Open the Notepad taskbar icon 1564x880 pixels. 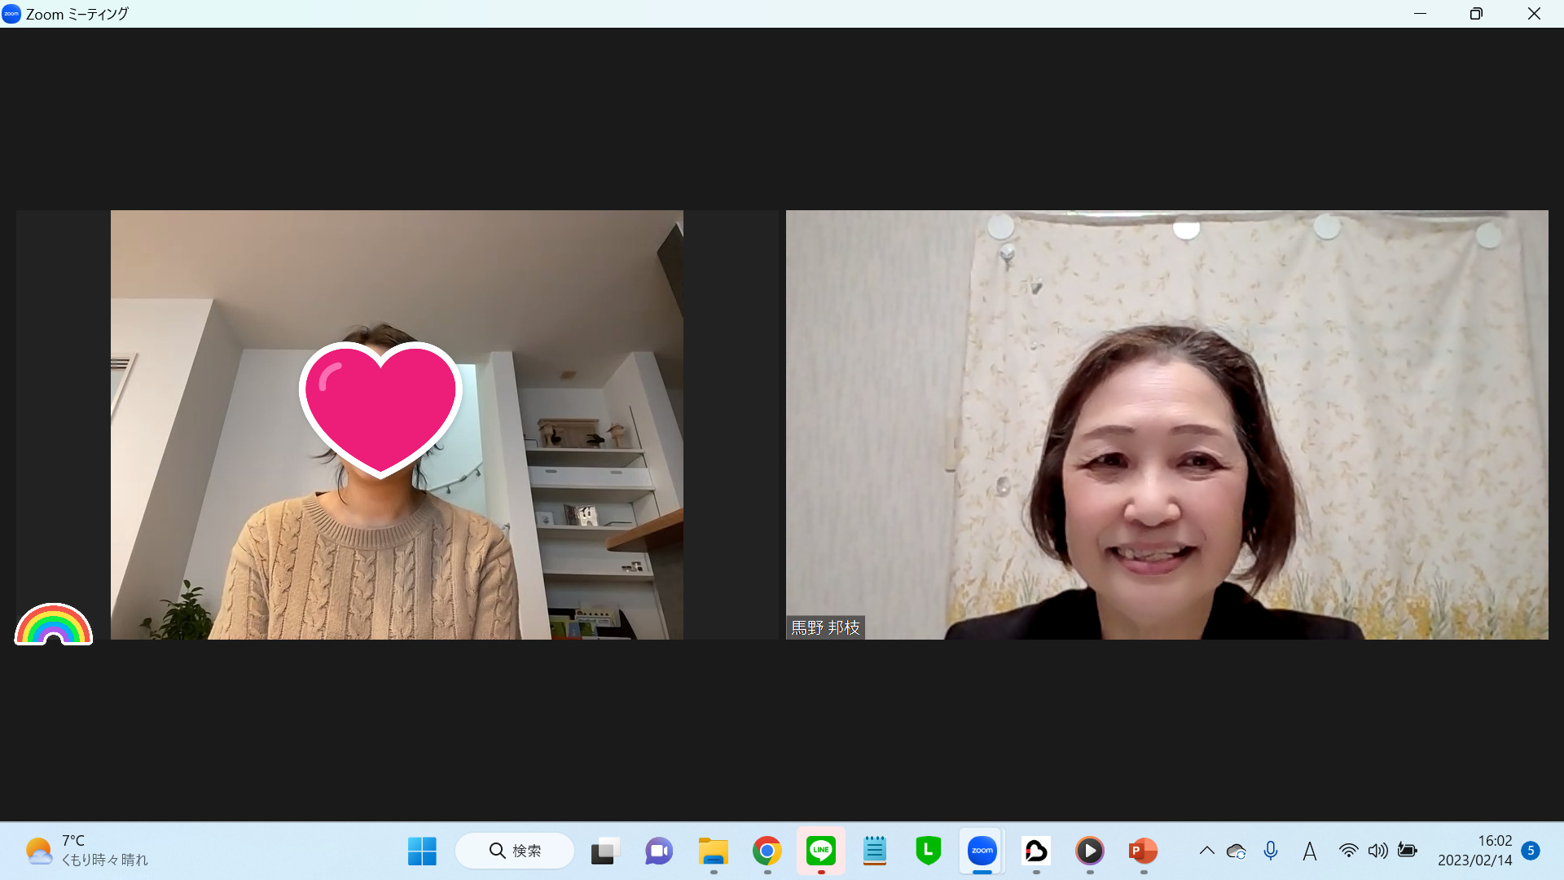874,851
